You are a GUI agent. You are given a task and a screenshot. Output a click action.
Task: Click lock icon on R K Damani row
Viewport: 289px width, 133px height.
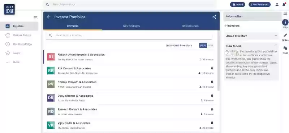click(212, 68)
